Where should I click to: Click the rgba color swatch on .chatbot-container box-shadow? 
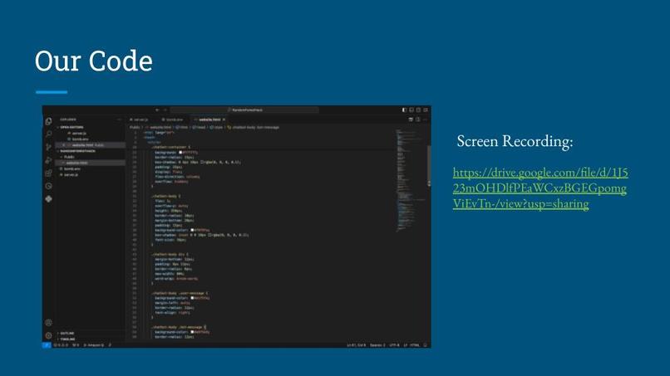(x=203, y=162)
